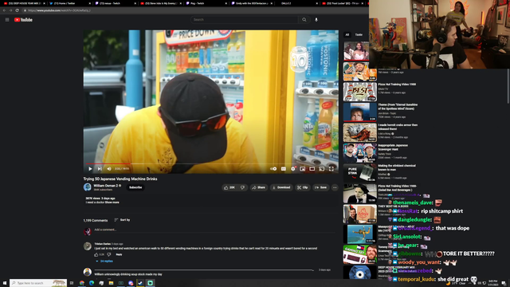Image resolution: width=510 pixels, height=287 pixels.
Task: Go back with the browser back arrow
Action: [x=4, y=10]
